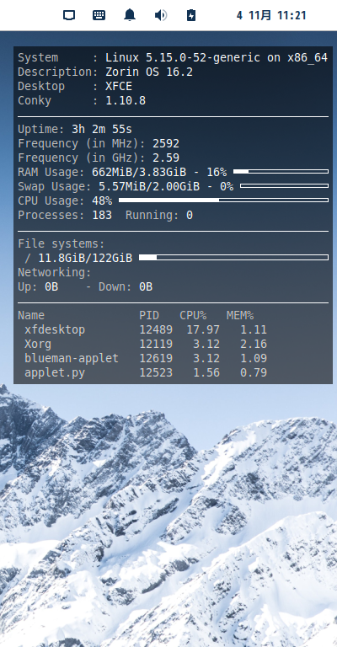This screenshot has height=647, width=337.
Task: Click the 17.97 CPU percent value
Action: pyautogui.click(x=203, y=329)
